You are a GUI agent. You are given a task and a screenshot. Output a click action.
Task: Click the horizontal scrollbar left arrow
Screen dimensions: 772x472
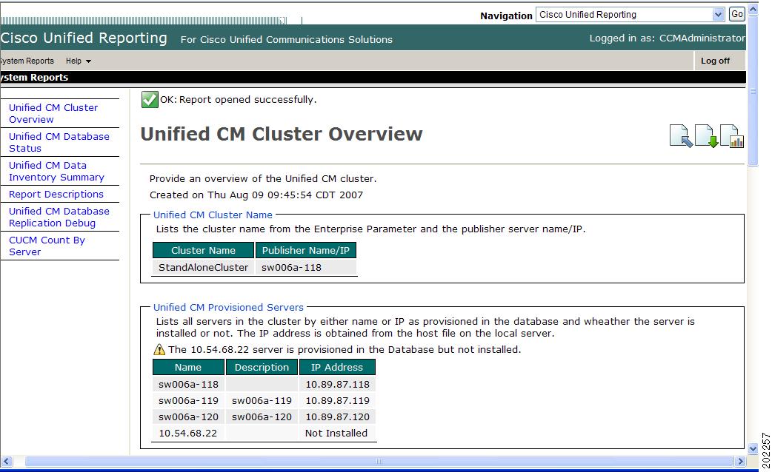(7, 461)
